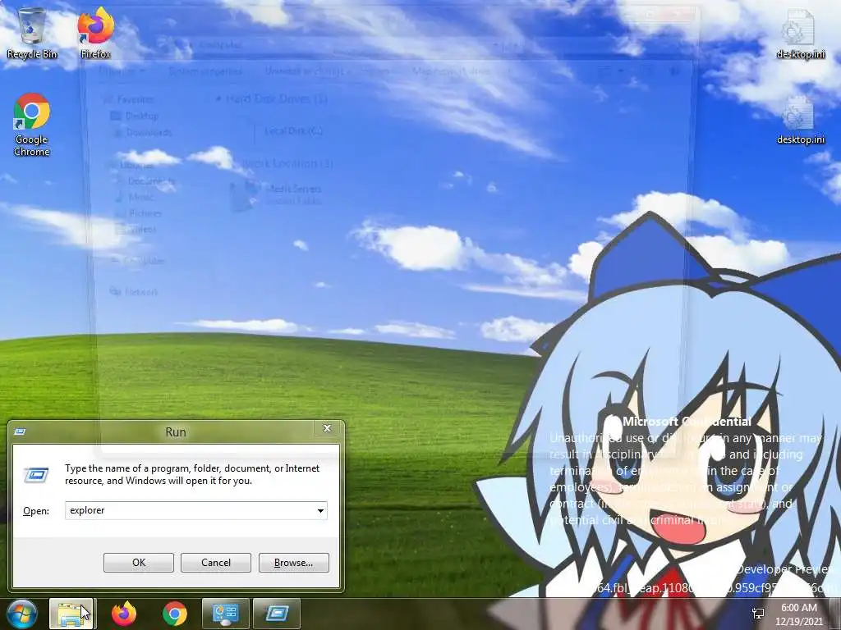Launch Chrome from the taskbar
This screenshot has height=630, width=841.
pos(175,614)
